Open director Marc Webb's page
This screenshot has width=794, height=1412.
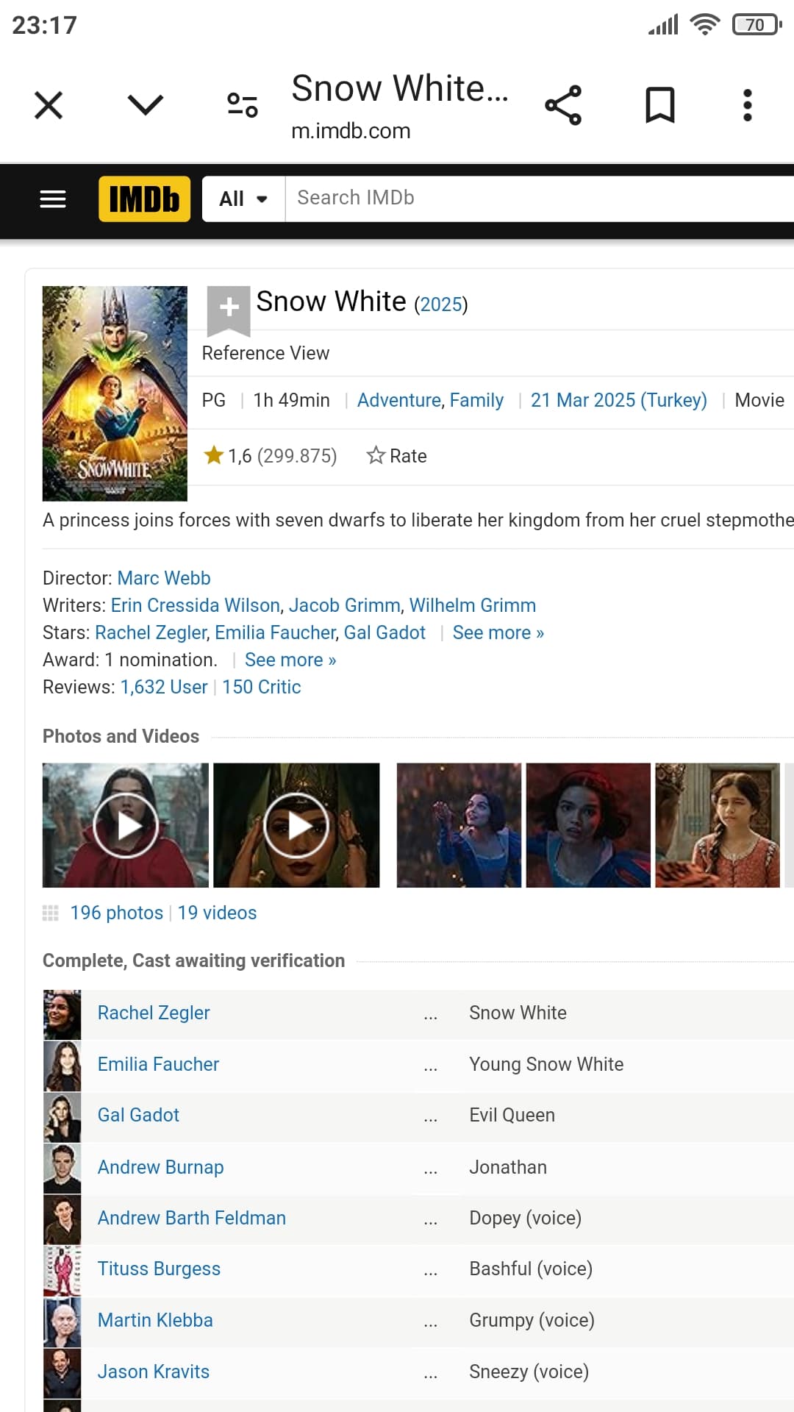click(x=164, y=578)
